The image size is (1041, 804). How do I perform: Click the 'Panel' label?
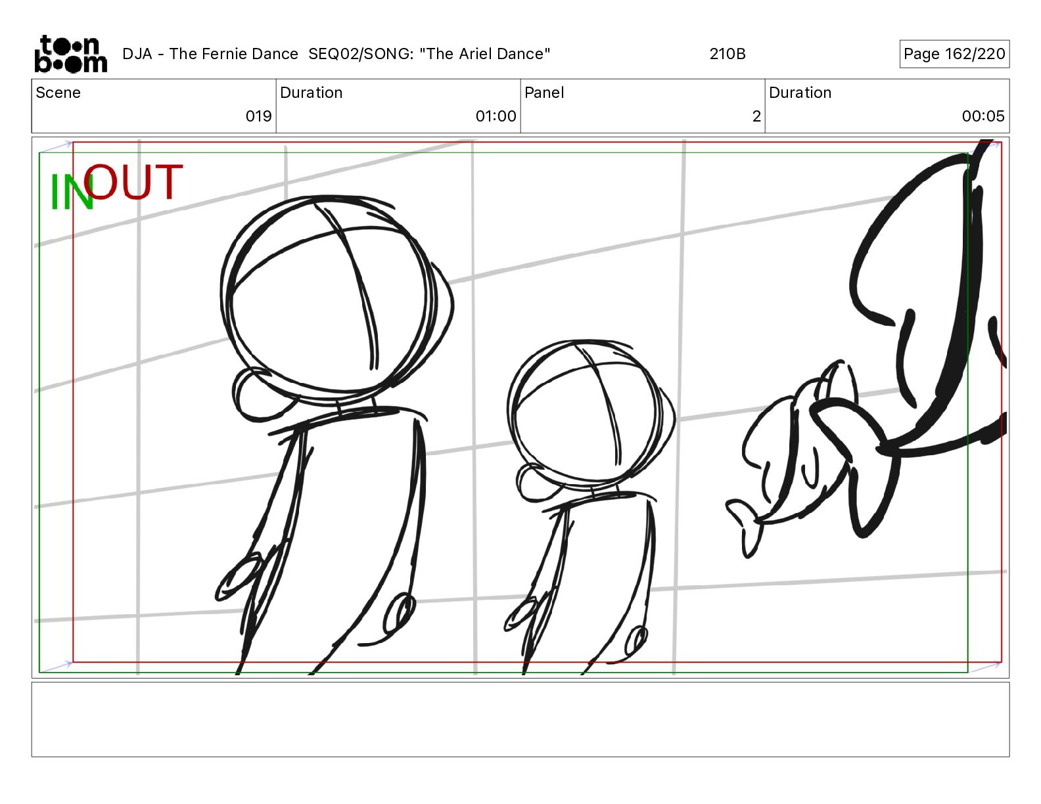544,93
